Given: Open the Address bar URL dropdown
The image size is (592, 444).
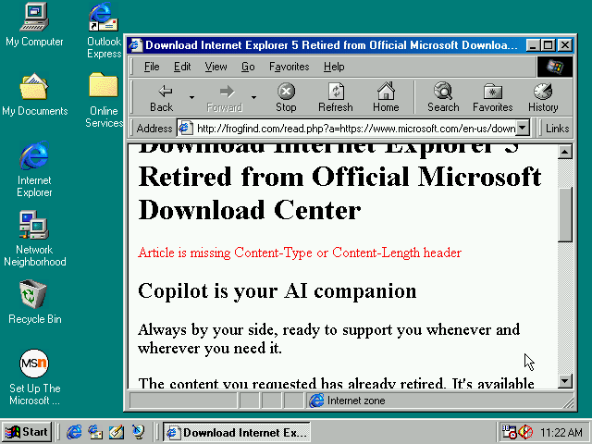Looking at the screenshot, I should pyautogui.click(x=523, y=129).
